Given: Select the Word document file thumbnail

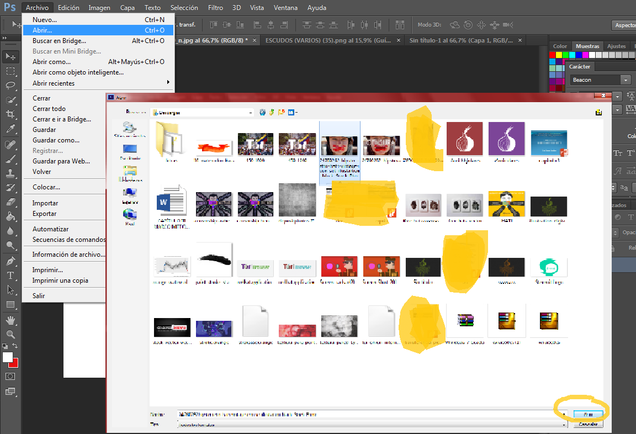Looking at the screenshot, I should point(172,202).
